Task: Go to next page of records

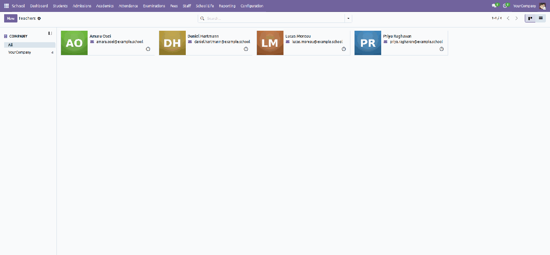Action: 517,18
